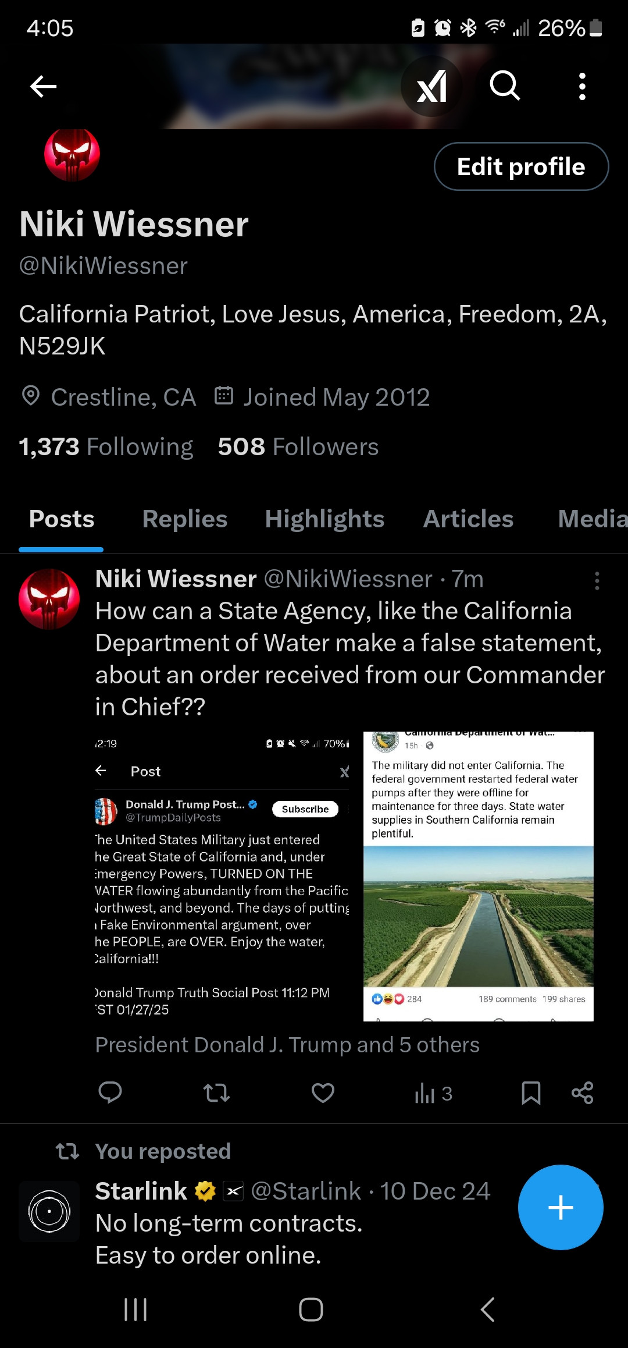Screen dimensions: 628x1348
Task: View the 1,373 Following list
Action: point(106,447)
